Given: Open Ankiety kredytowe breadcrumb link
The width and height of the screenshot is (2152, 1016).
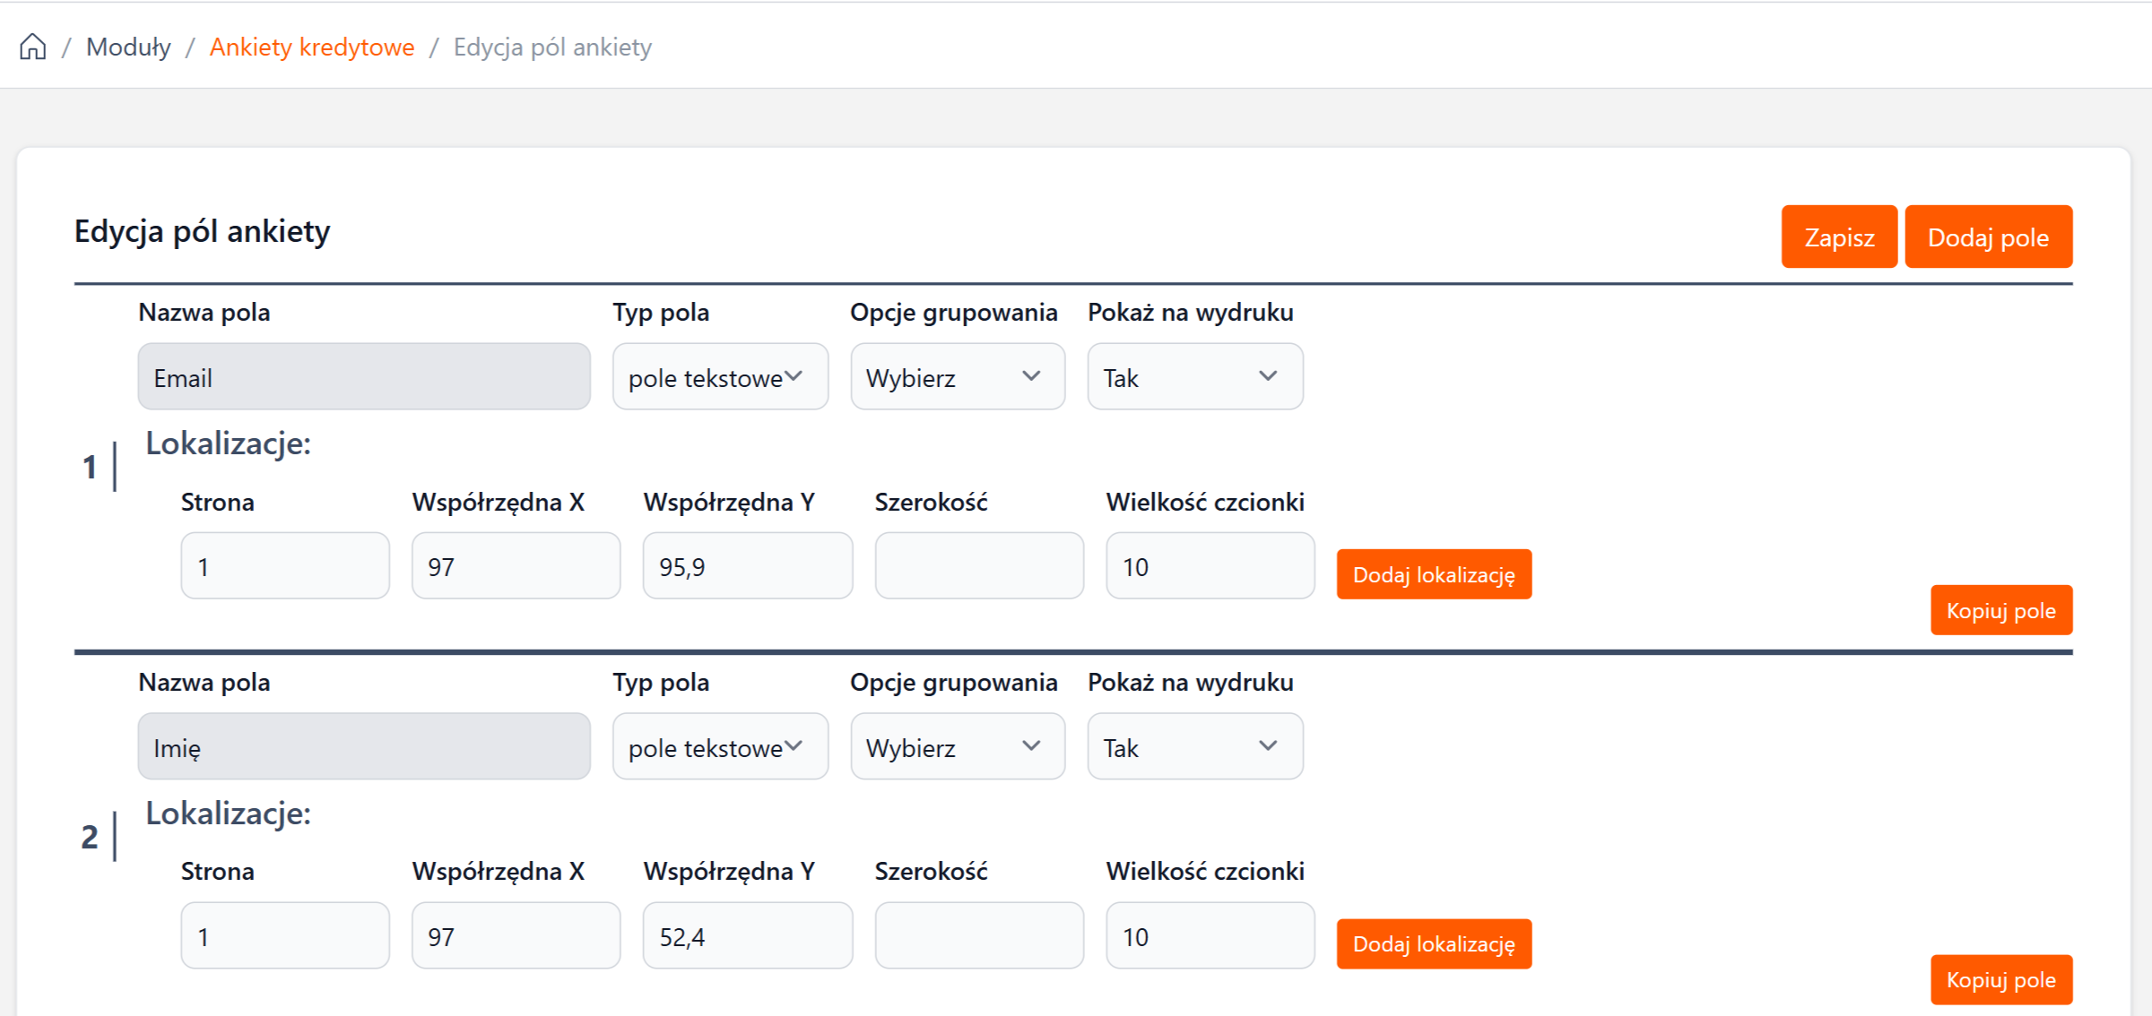Looking at the screenshot, I should (x=311, y=47).
